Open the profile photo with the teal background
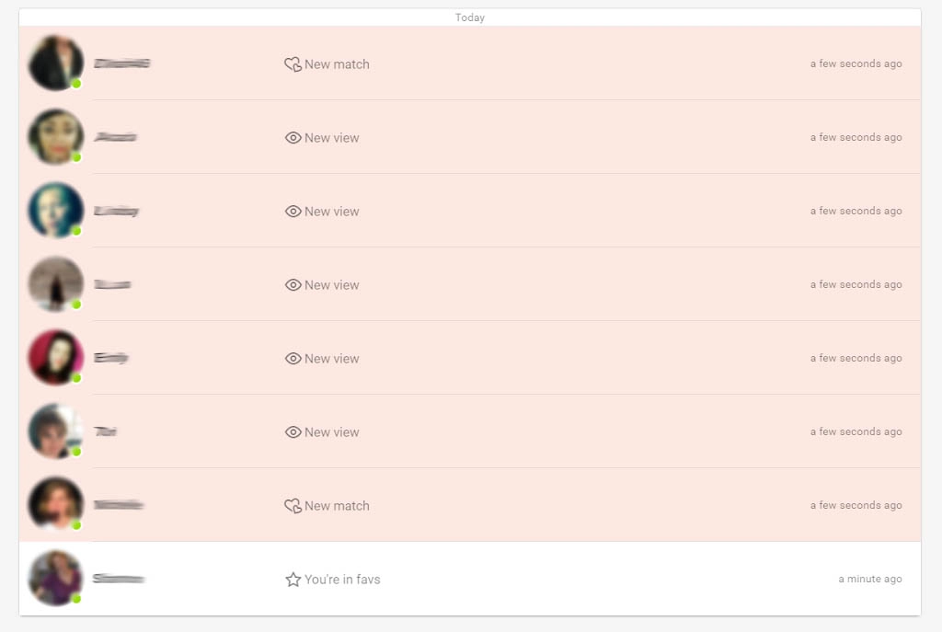 (x=55, y=210)
